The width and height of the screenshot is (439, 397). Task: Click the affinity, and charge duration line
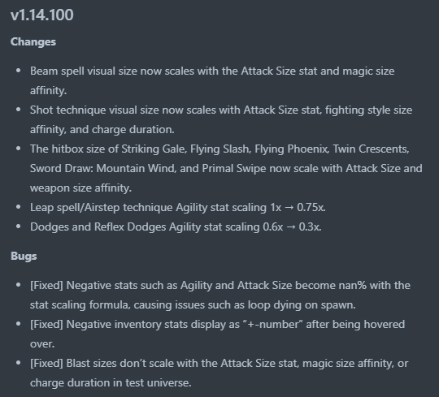[102, 130]
